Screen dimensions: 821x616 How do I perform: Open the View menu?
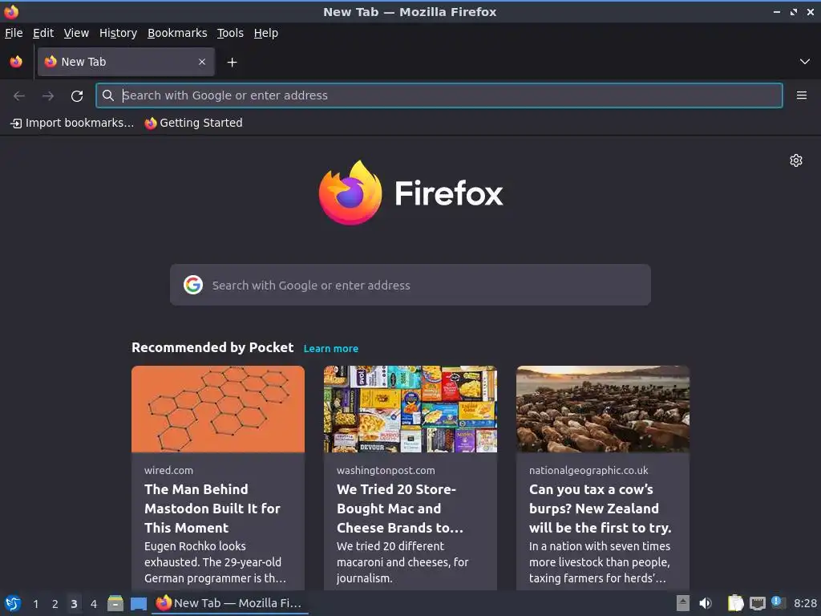pyautogui.click(x=76, y=33)
